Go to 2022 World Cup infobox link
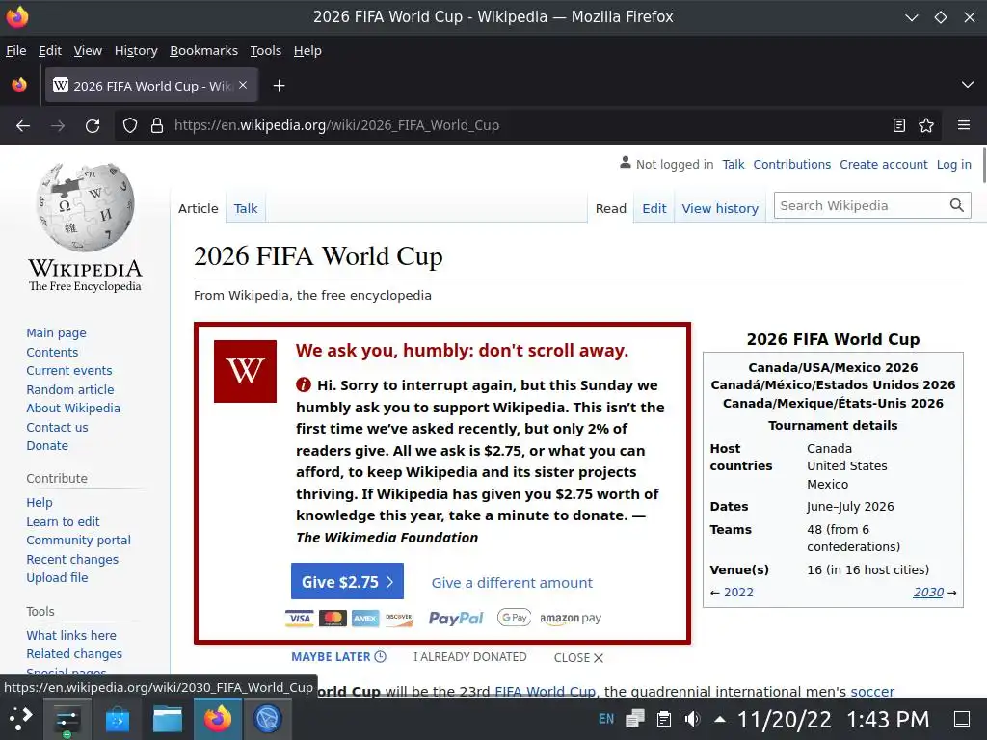 [738, 593]
